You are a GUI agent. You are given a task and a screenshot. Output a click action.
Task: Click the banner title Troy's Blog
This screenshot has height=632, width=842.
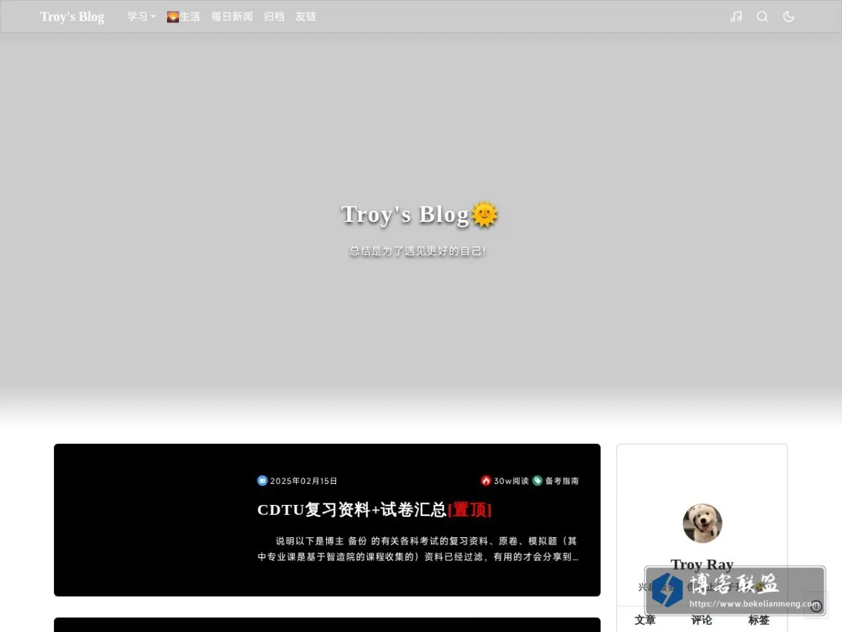coord(420,214)
